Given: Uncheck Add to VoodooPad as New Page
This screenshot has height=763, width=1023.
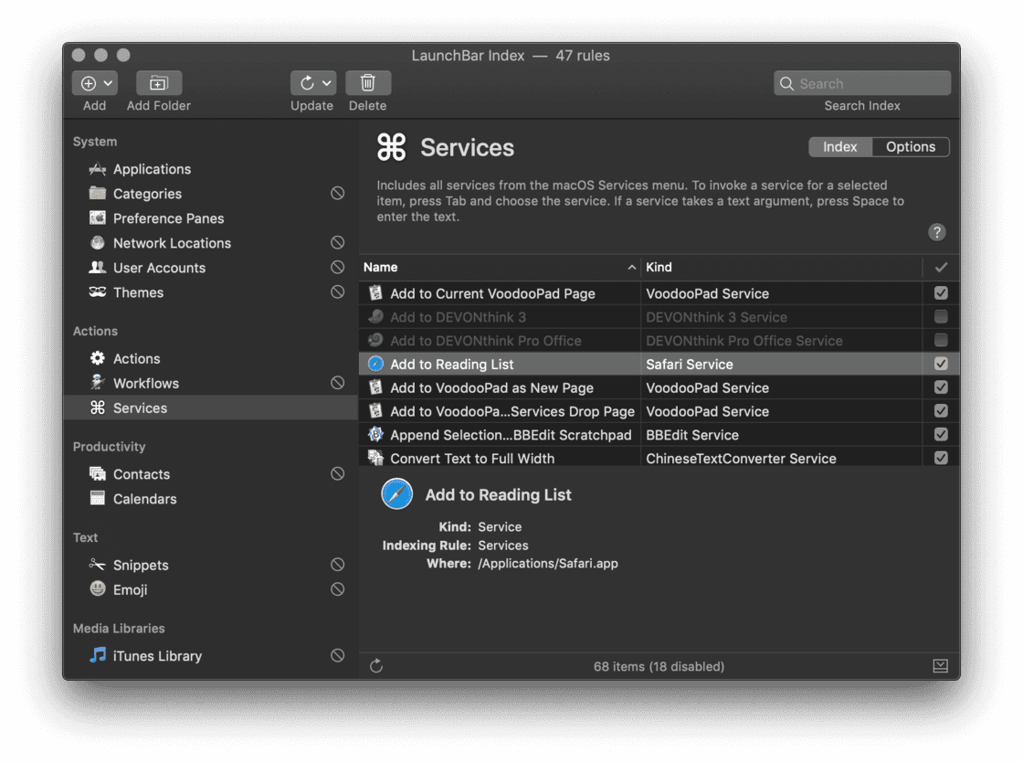Looking at the screenshot, I should coord(941,387).
